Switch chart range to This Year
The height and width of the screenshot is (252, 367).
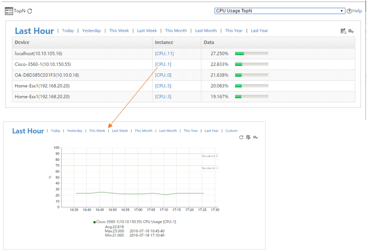point(191,131)
